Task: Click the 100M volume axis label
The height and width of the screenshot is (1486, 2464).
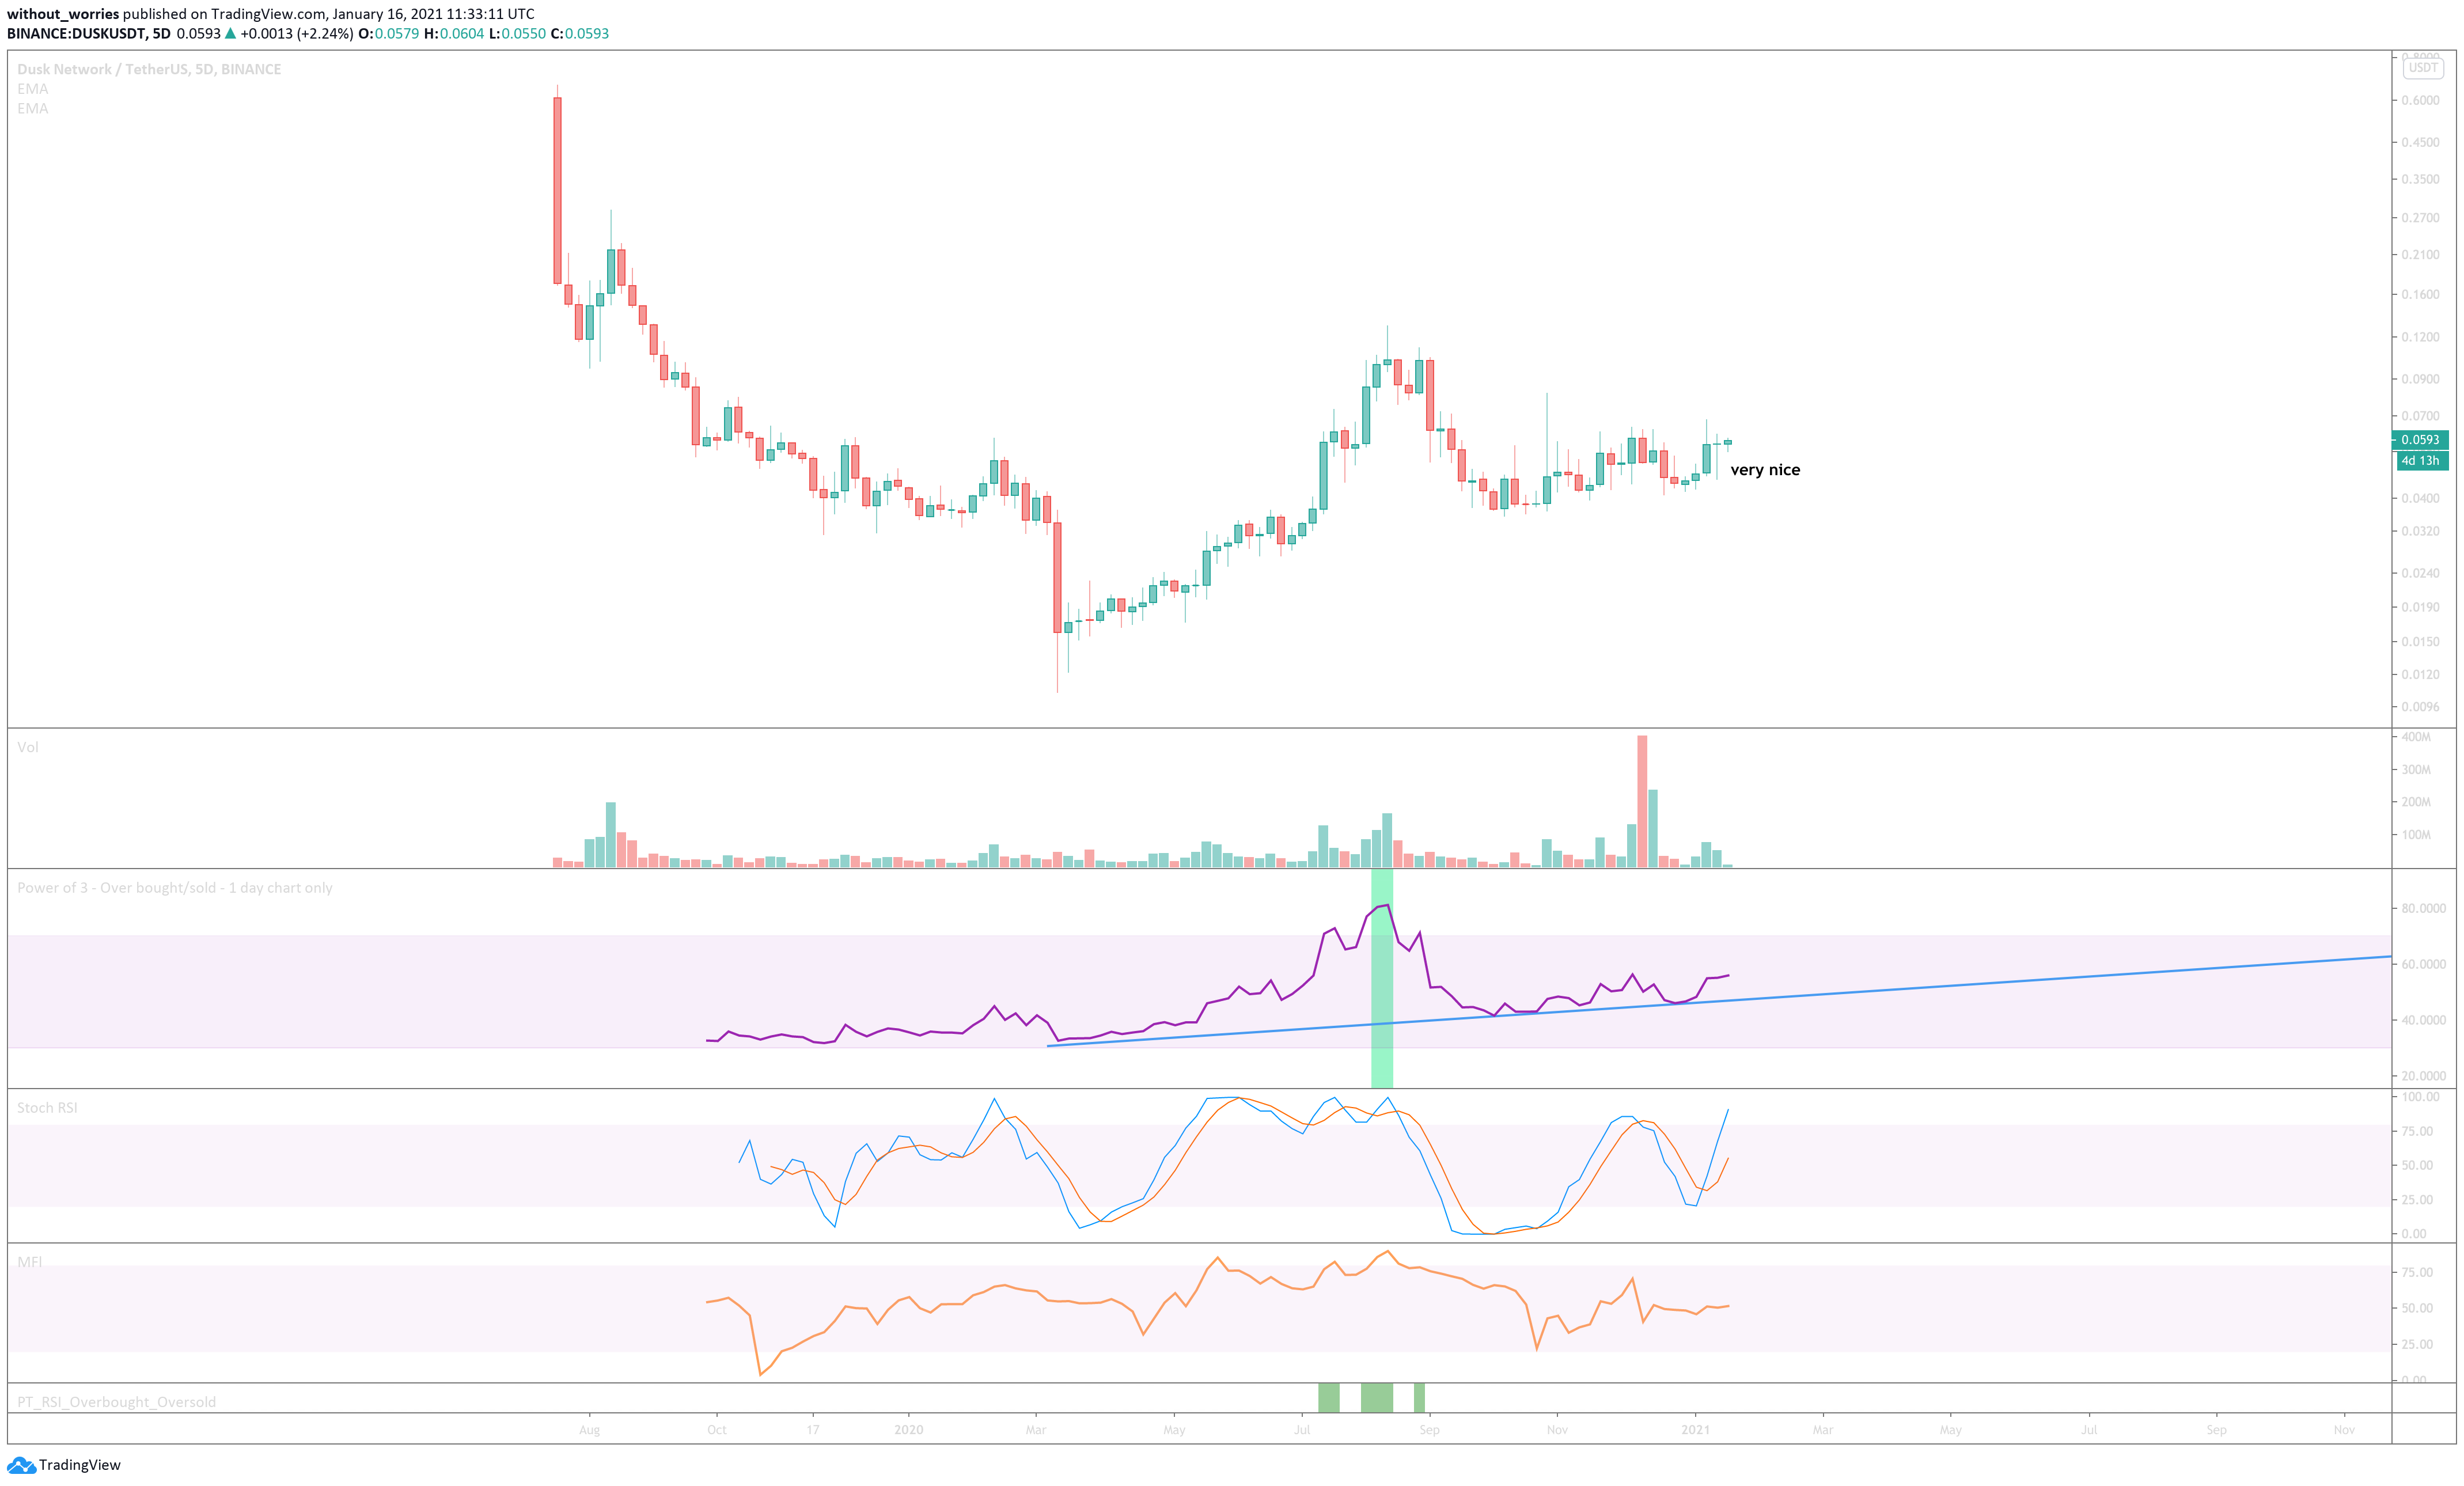Action: pos(2416,835)
